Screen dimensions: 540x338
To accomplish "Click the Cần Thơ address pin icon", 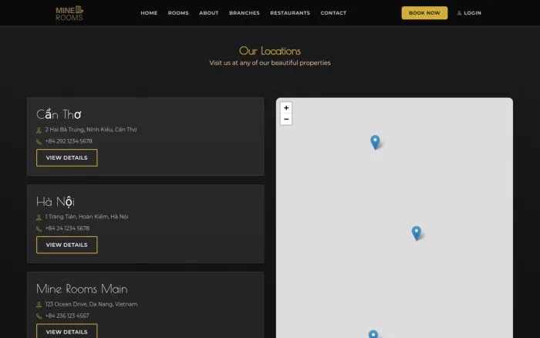I will click(x=39, y=130).
